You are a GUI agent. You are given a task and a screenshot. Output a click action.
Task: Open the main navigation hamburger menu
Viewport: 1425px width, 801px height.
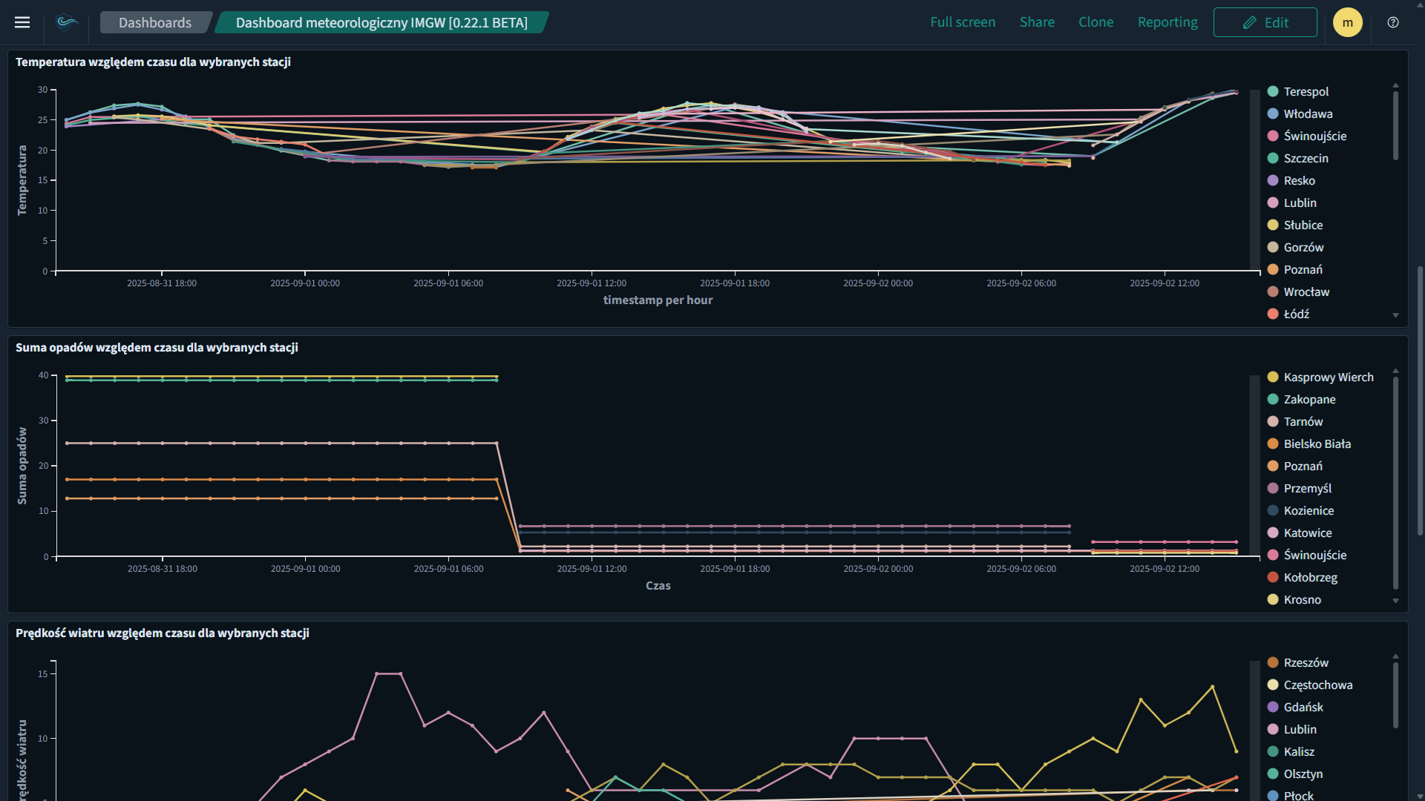point(22,22)
